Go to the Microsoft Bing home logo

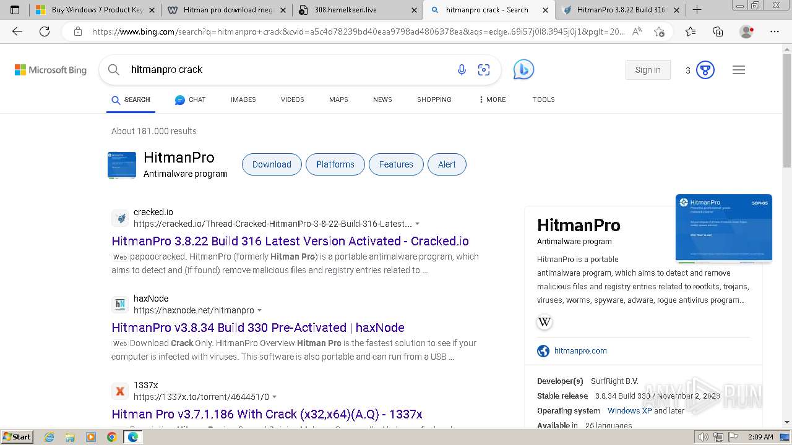(x=51, y=70)
